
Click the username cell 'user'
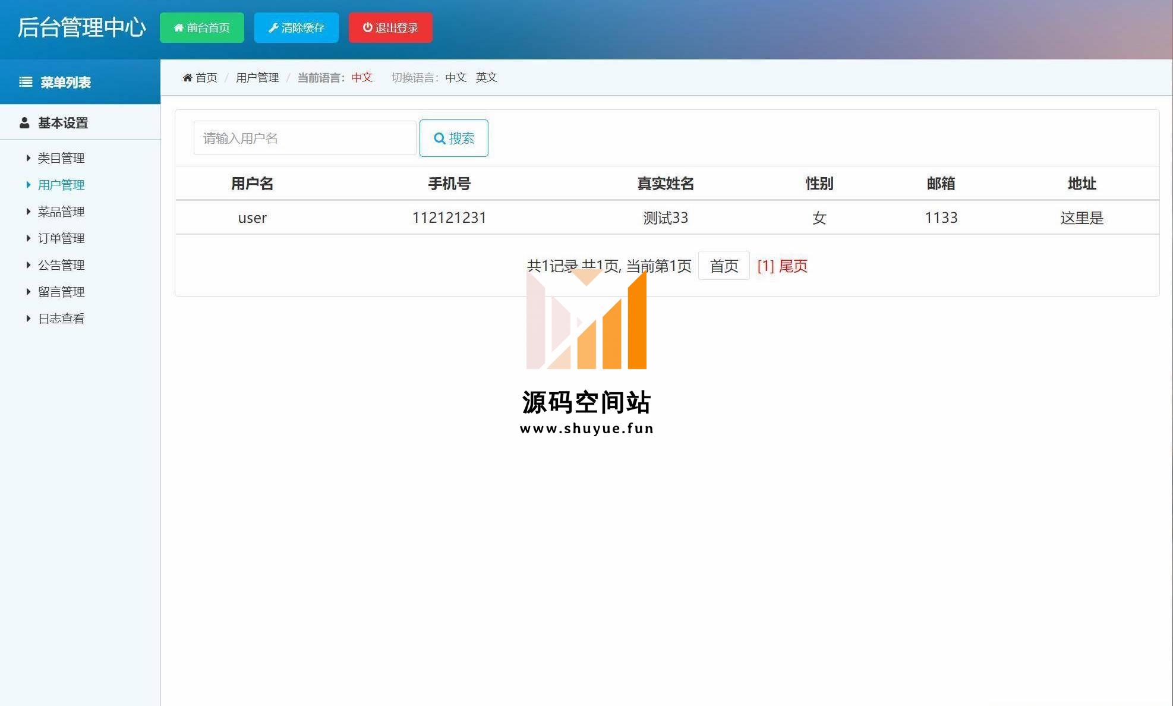252,218
